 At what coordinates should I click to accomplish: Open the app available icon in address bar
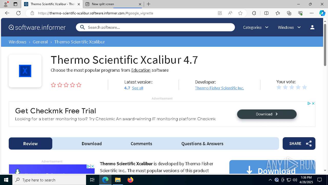tap(220, 13)
